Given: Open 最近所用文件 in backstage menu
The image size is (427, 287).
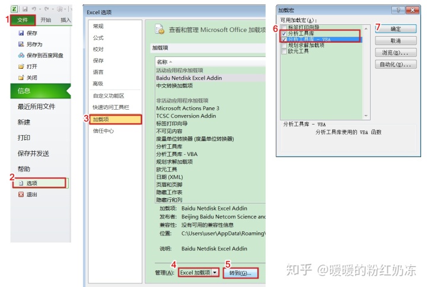Looking at the screenshot, I should (37, 107).
